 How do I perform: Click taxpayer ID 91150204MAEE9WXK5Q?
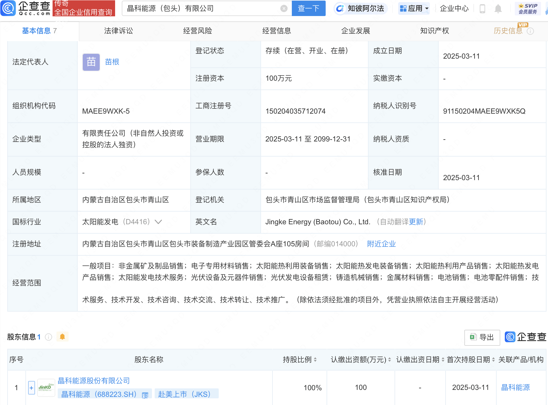(484, 111)
